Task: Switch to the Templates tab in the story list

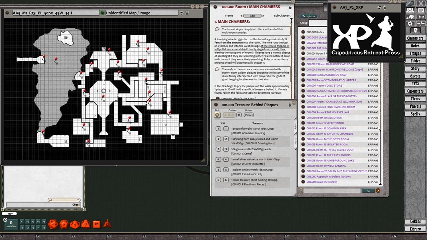Action: click(309, 16)
